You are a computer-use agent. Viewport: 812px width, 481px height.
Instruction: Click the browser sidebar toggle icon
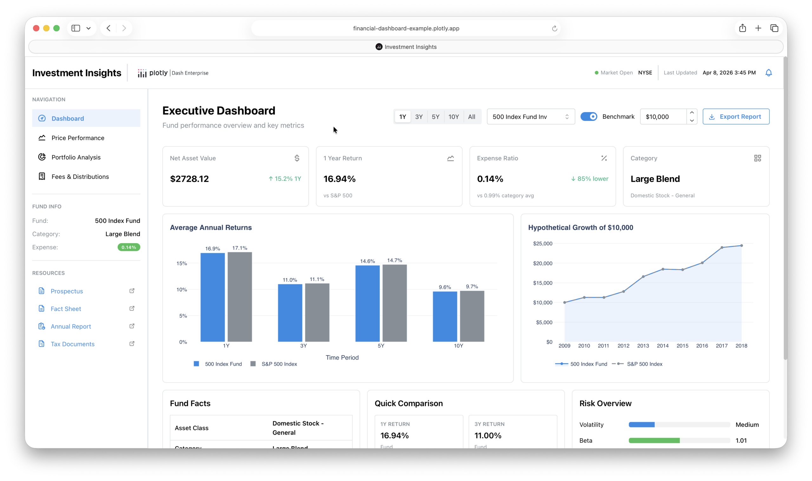(x=75, y=28)
